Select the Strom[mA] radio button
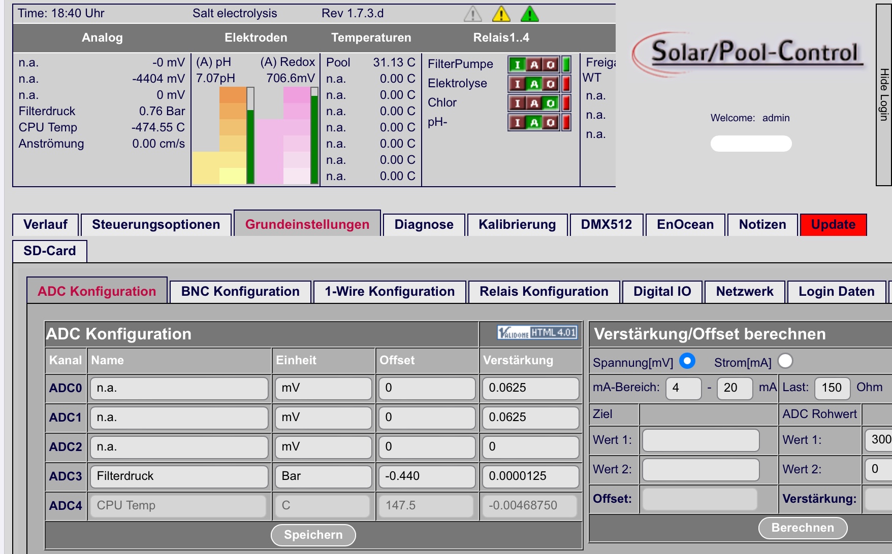The width and height of the screenshot is (892, 554). [x=785, y=361]
